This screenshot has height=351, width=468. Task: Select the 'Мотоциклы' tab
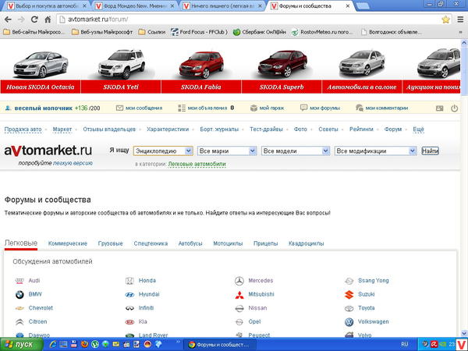[x=228, y=243]
